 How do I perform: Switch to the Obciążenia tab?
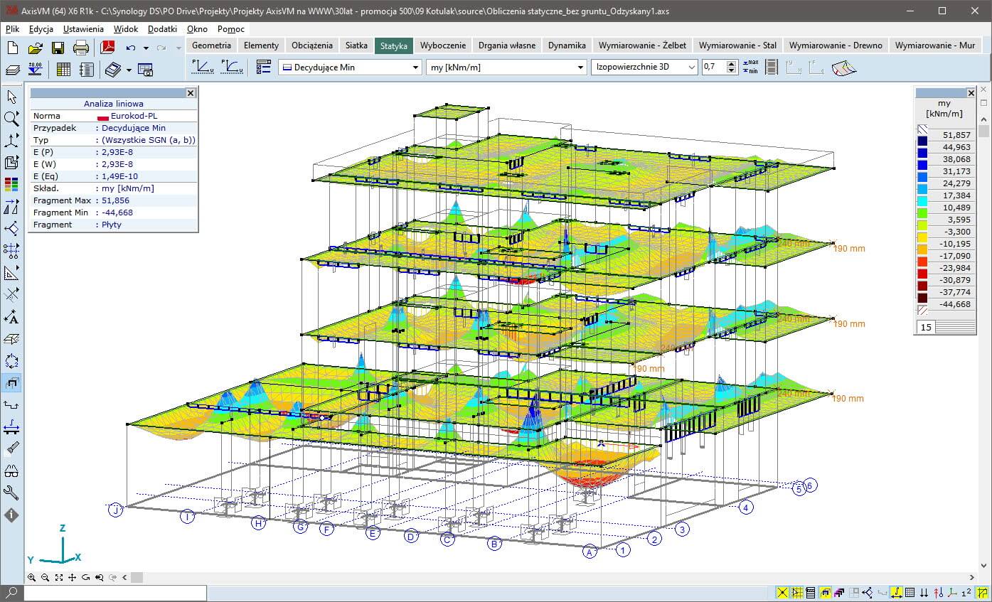311,45
